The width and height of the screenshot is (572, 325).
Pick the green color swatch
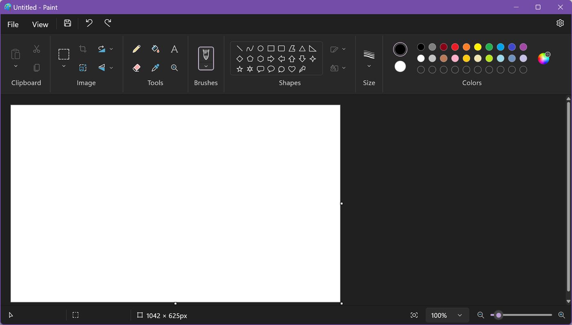[x=489, y=47]
